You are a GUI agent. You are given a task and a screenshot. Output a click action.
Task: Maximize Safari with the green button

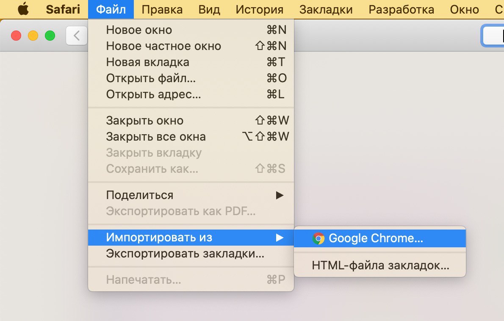[x=50, y=35]
